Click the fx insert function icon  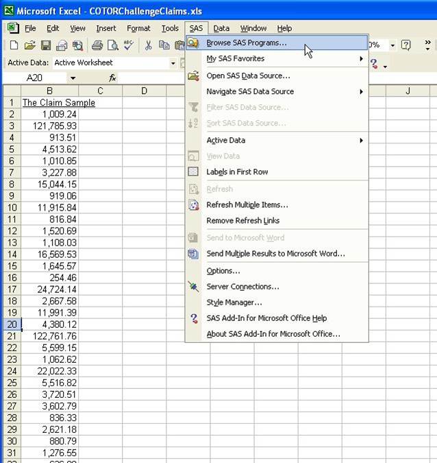point(112,78)
